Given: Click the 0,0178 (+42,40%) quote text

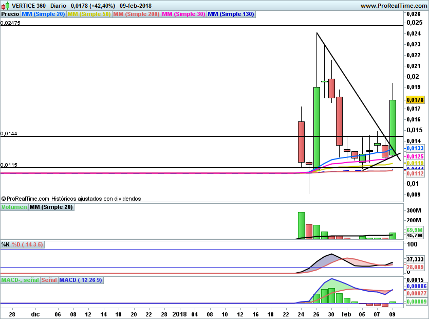Looking at the screenshot, I should (93, 6).
